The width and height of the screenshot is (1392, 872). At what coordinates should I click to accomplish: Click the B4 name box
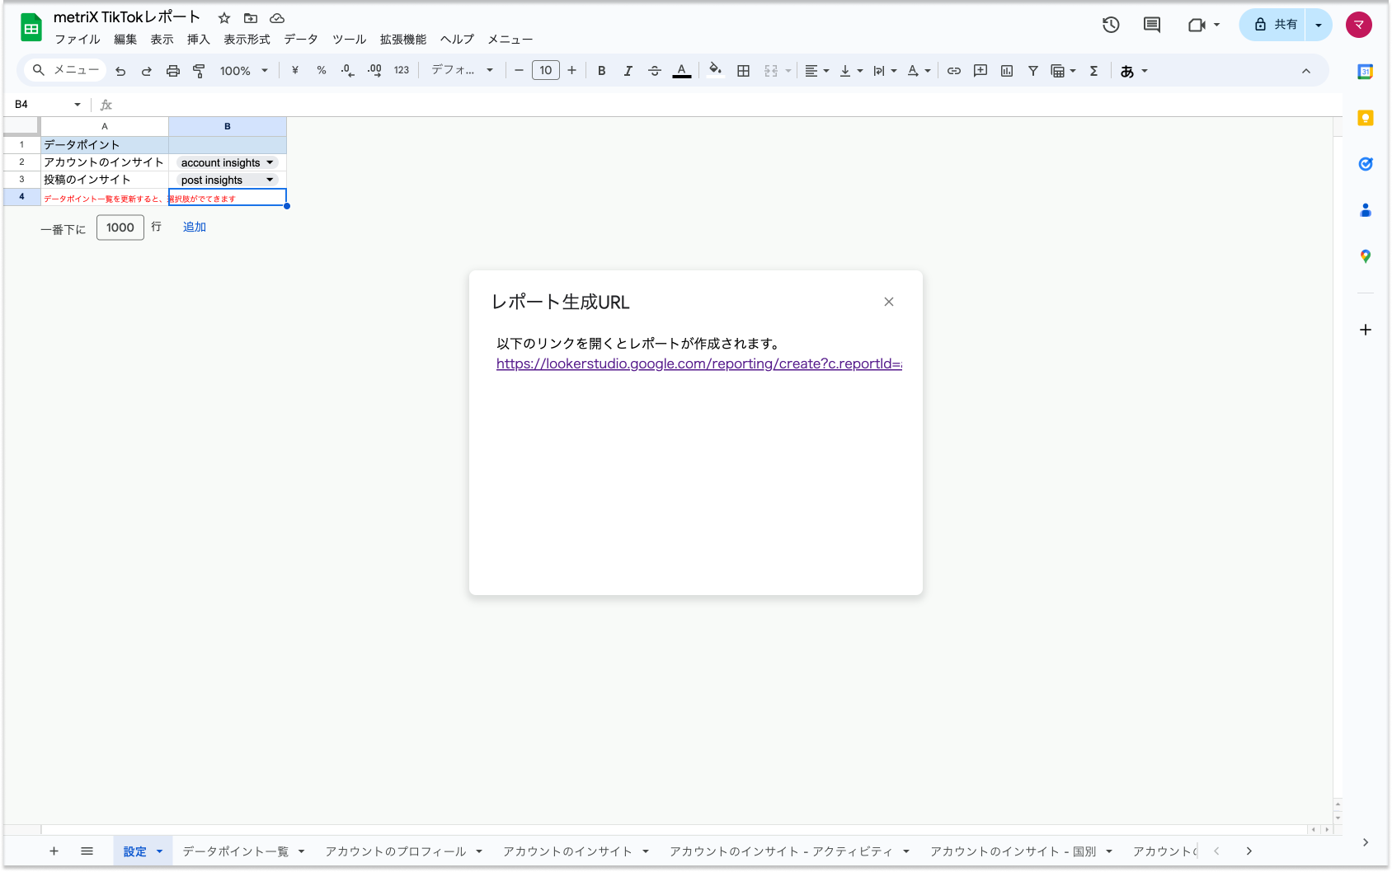click(48, 105)
